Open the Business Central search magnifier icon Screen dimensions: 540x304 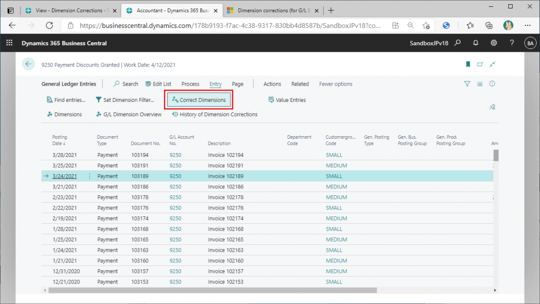pos(458,43)
